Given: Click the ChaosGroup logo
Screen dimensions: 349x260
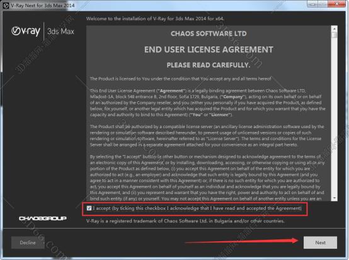Looking at the screenshot, I should point(43,219).
